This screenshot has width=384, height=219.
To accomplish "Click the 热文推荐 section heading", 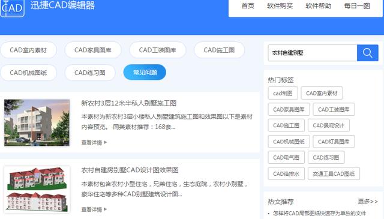I will [x=281, y=202].
